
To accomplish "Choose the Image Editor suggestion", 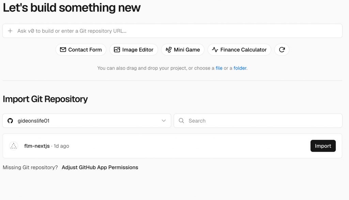I will [x=134, y=50].
